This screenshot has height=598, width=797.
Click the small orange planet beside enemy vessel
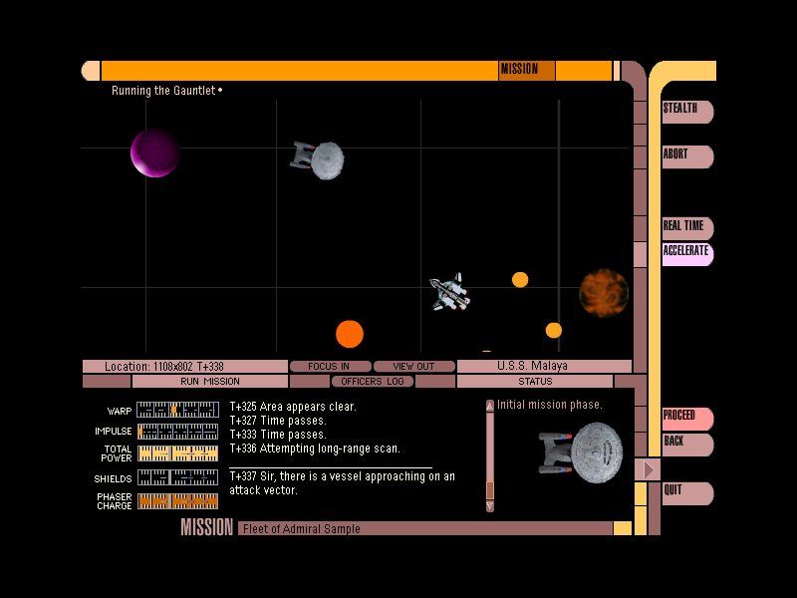pyautogui.click(x=520, y=280)
